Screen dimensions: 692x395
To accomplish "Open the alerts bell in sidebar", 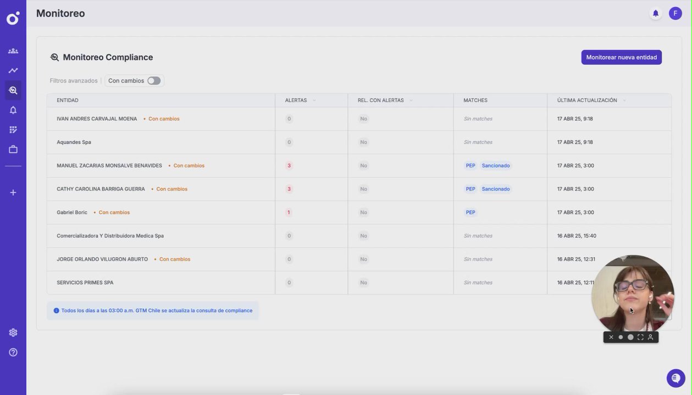I will (x=13, y=110).
